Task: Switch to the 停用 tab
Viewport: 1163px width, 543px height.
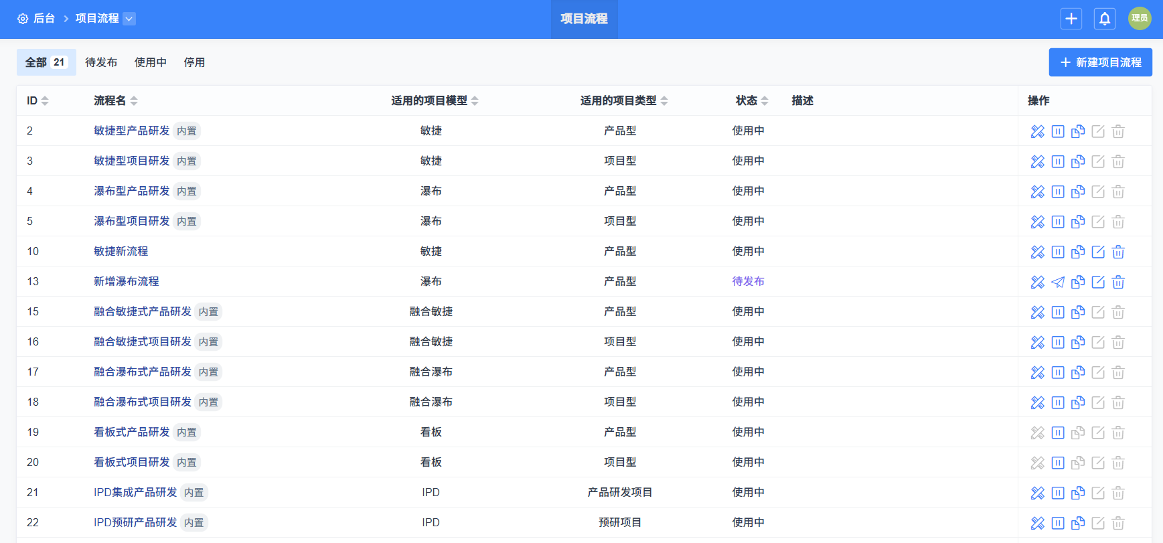Action: [x=194, y=62]
